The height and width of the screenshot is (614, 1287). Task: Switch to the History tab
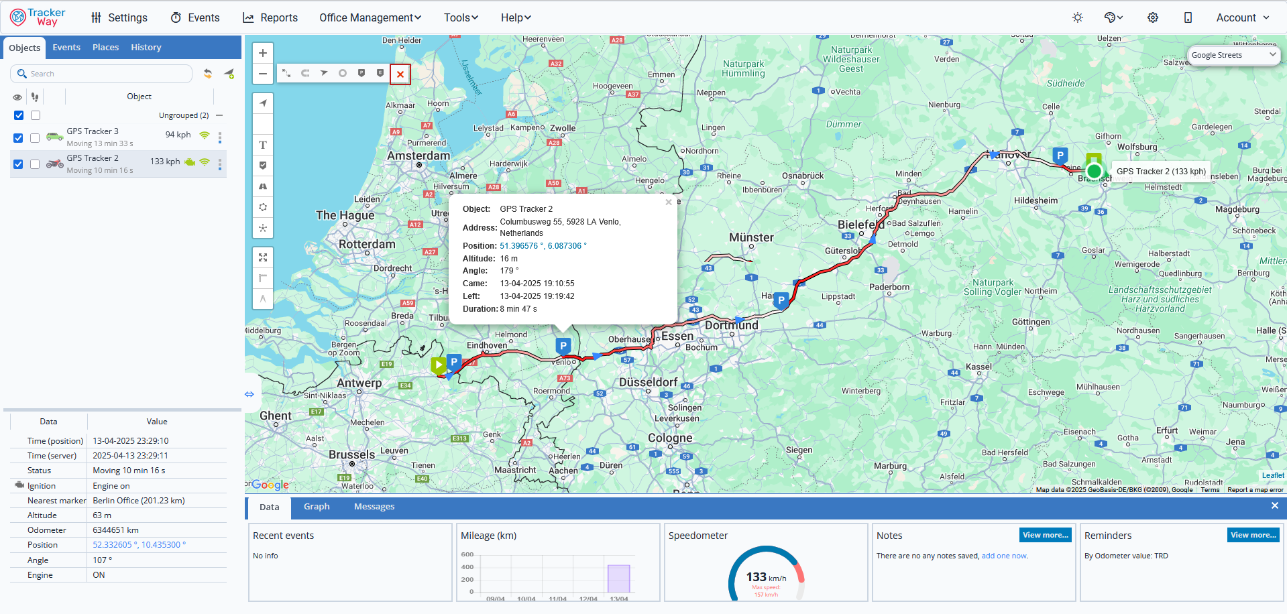pos(146,48)
